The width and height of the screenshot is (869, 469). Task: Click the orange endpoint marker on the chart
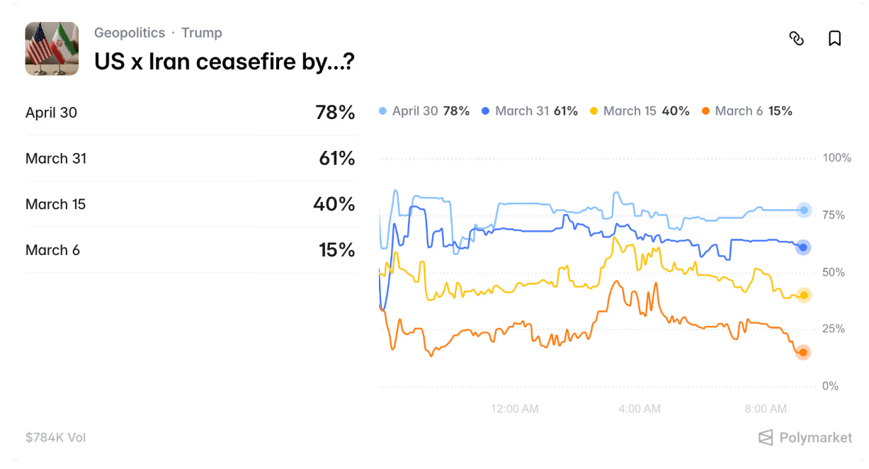point(803,352)
